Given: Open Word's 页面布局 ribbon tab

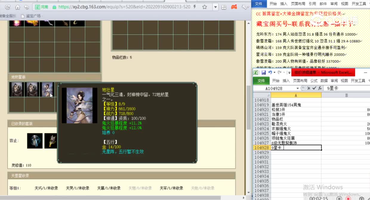Looking at the screenshot, I should point(297,4).
